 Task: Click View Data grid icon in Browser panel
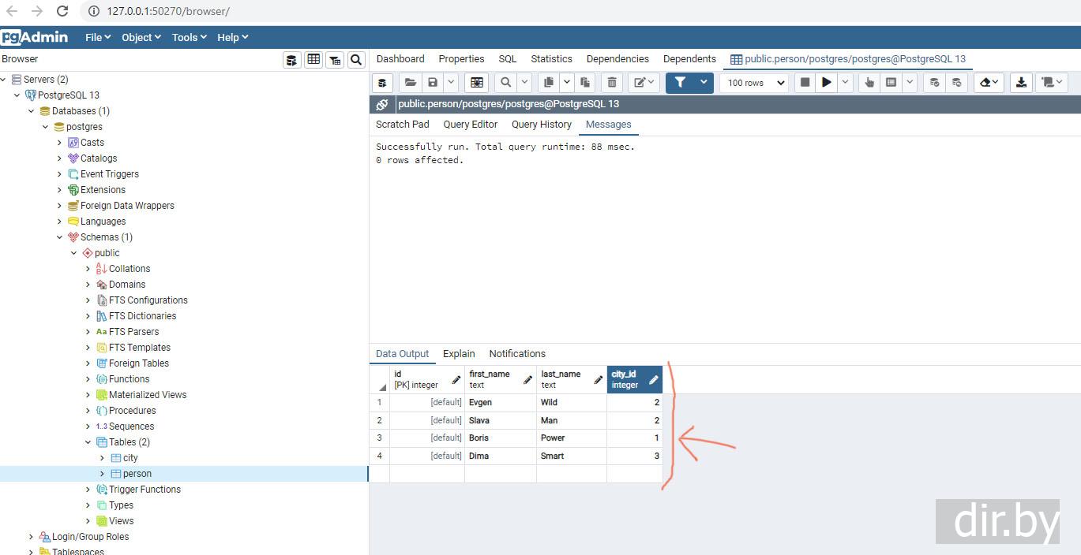(x=313, y=60)
